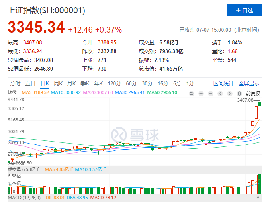Click the DIF:88.01 value

click(55, 198)
